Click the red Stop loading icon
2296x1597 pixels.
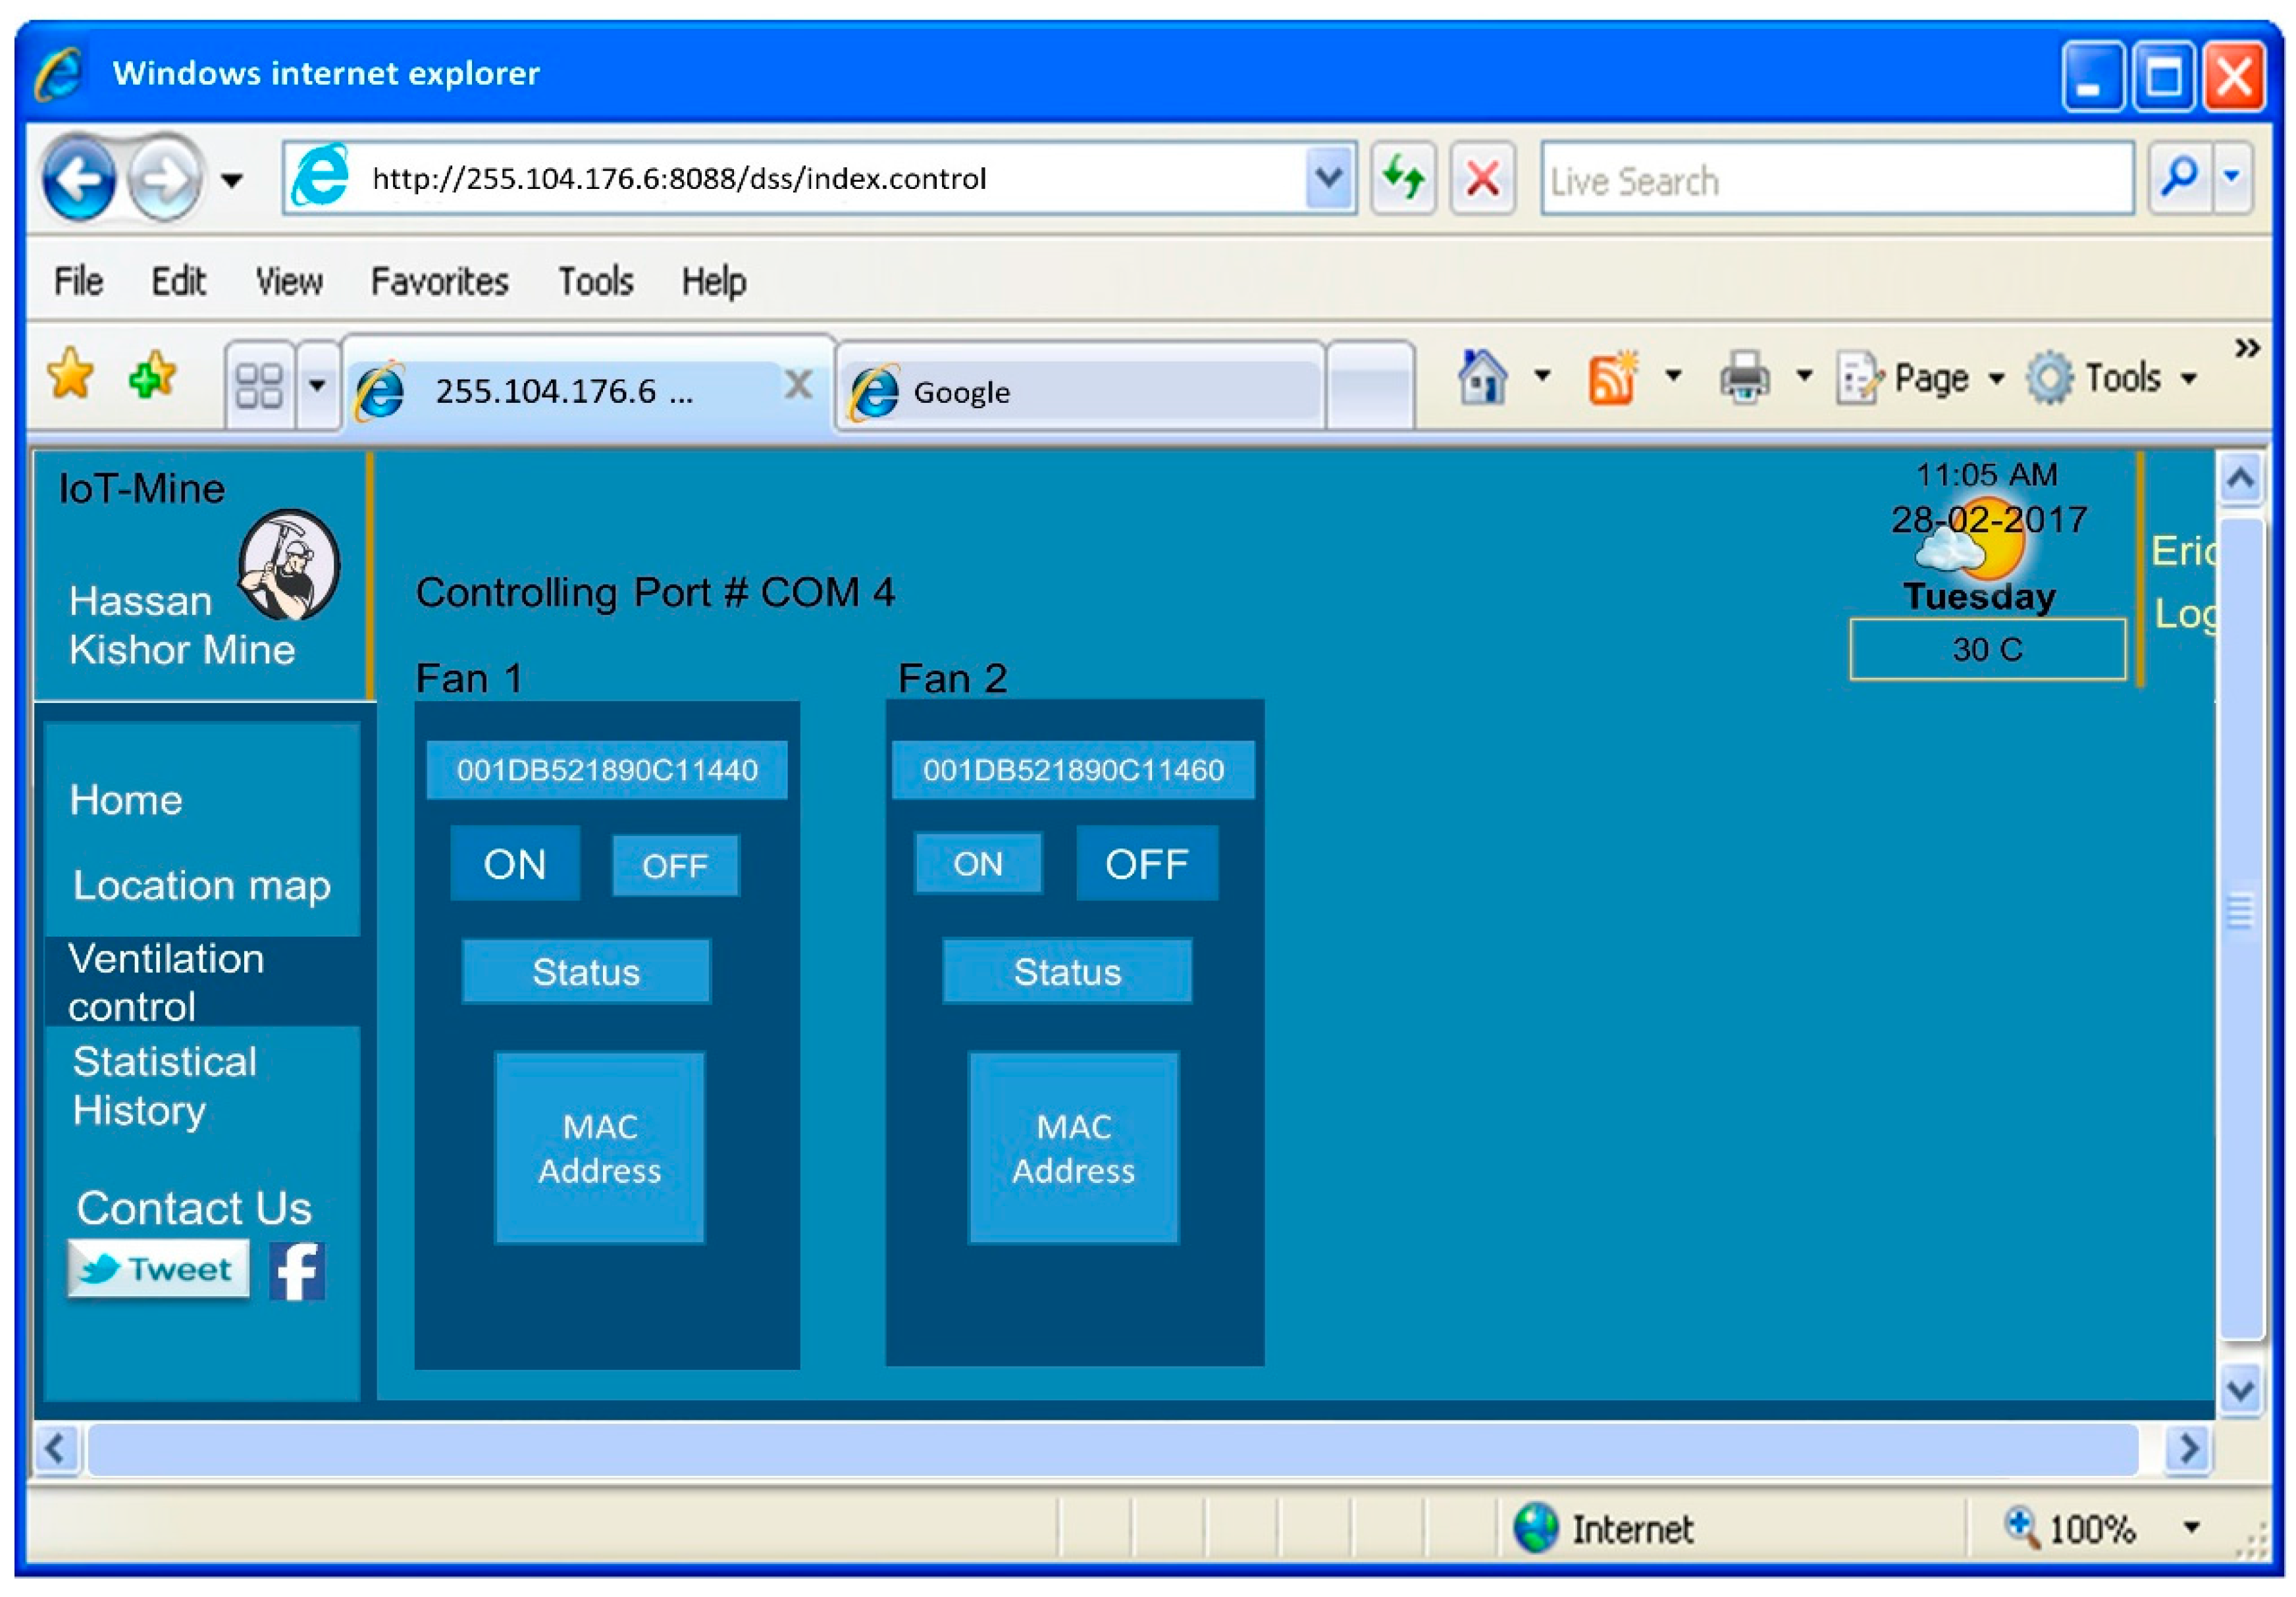(1482, 179)
